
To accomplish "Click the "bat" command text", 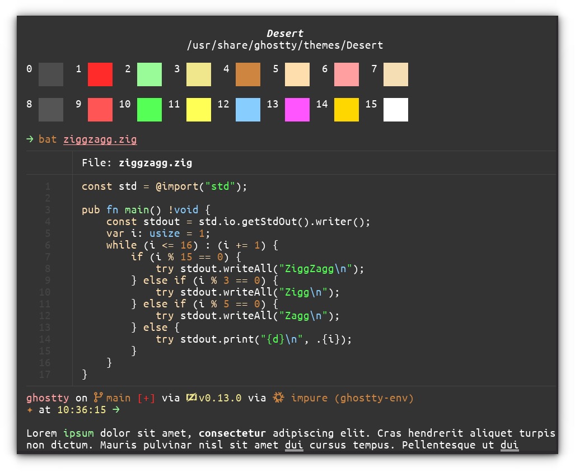I will (48, 139).
